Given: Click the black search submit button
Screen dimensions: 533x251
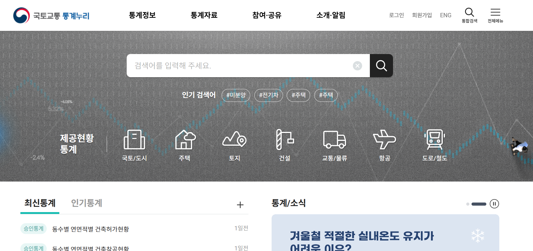Looking at the screenshot, I should [x=381, y=65].
